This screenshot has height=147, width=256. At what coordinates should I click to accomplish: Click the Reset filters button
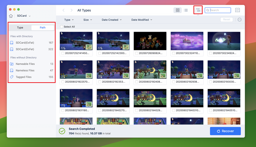point(227,20)
